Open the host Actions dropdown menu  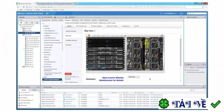tap(73, 17)
